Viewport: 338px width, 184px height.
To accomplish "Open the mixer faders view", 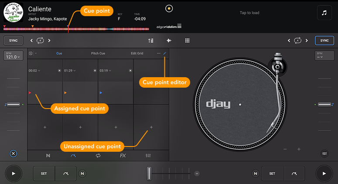I will coord(151,41).
